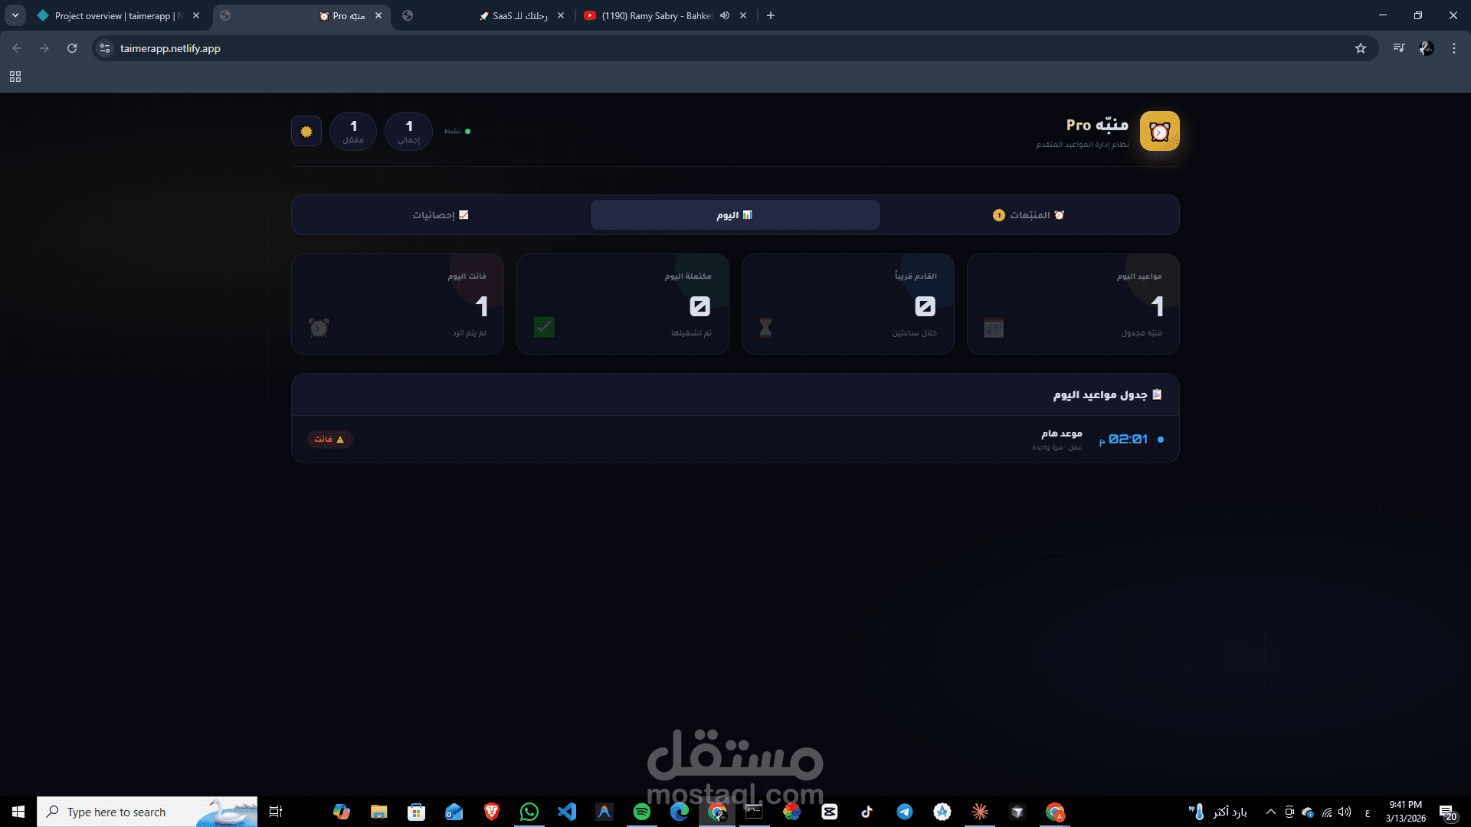Bookmark this page with the star icon
The height and width of the screenshot is (827, 1471).
(x=1361, y=48)
